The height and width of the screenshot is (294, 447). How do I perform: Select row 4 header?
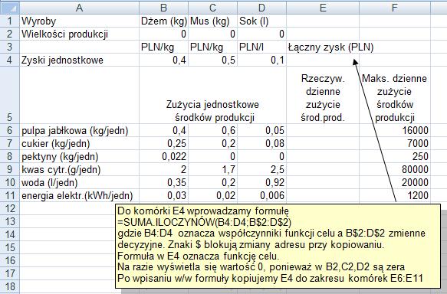(10, 60)
